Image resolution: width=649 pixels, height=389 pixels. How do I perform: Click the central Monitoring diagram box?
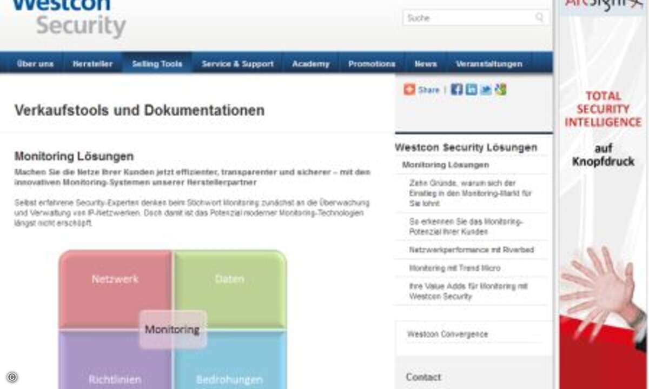tap(173, 329)
